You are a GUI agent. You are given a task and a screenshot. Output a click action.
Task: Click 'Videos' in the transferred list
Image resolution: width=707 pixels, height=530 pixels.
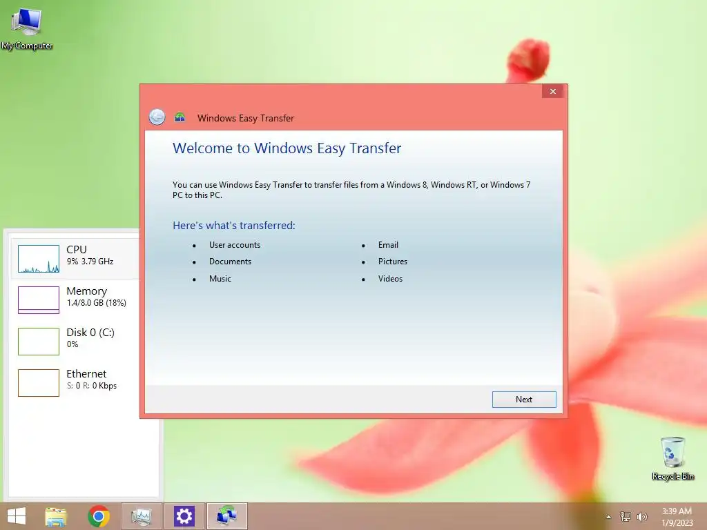(391, 279)
